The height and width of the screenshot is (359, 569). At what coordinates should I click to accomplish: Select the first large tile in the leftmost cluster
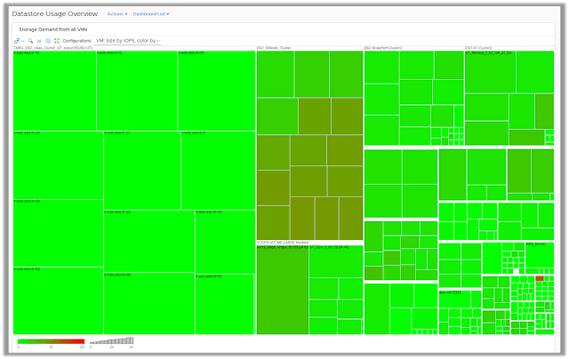coord(54,91)
